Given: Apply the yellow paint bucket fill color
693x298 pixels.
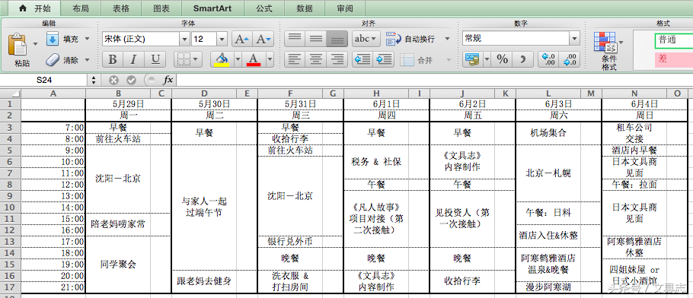Looking at the screenshot, I should [222, 59].
